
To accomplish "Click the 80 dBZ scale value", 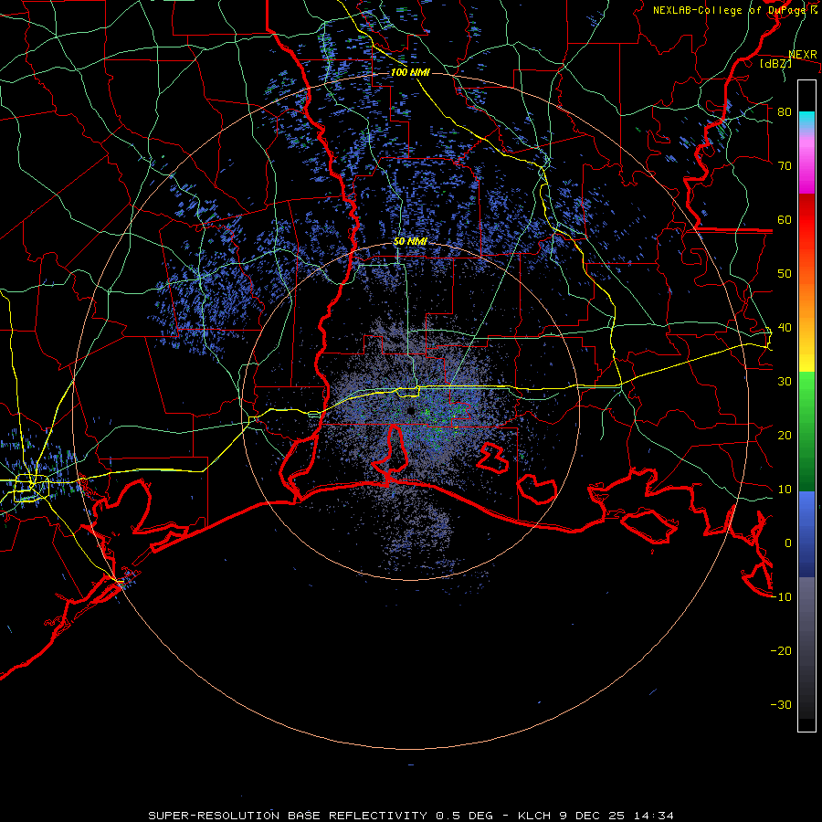I will 785,112.
